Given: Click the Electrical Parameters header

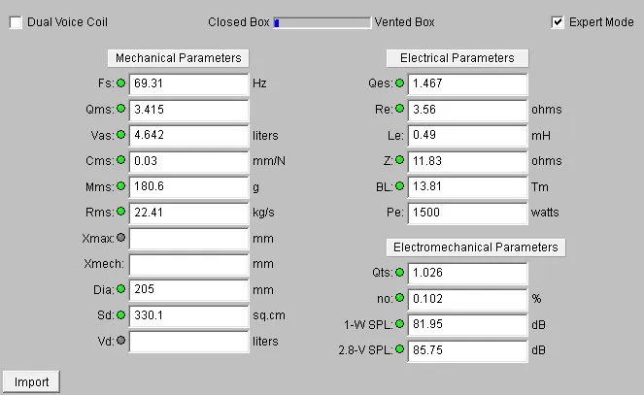Looking at the screenshot, I should [457, 58].
